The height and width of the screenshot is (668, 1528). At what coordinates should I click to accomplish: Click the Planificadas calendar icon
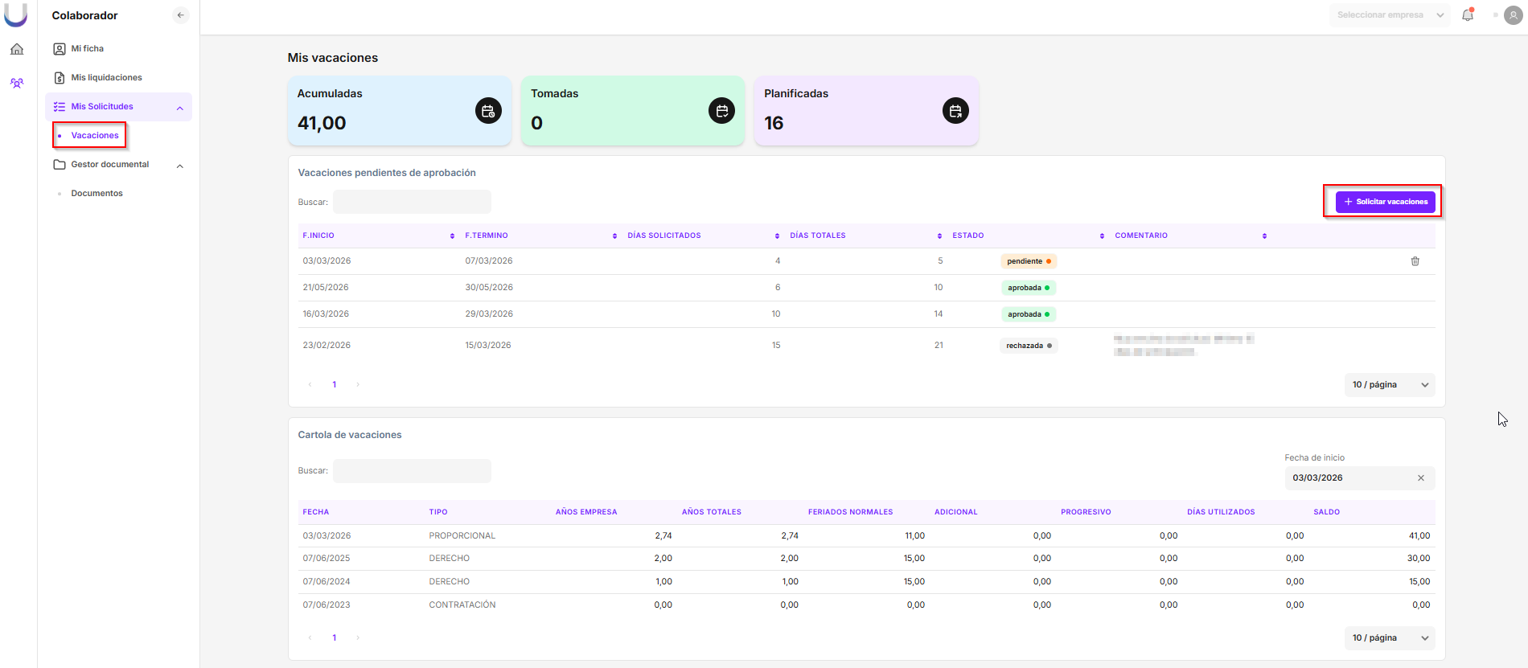955,111
